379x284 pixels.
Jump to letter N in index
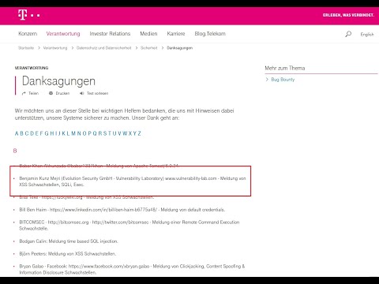(79, 133)
